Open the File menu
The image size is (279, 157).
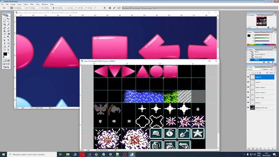(x=2, y=4)
